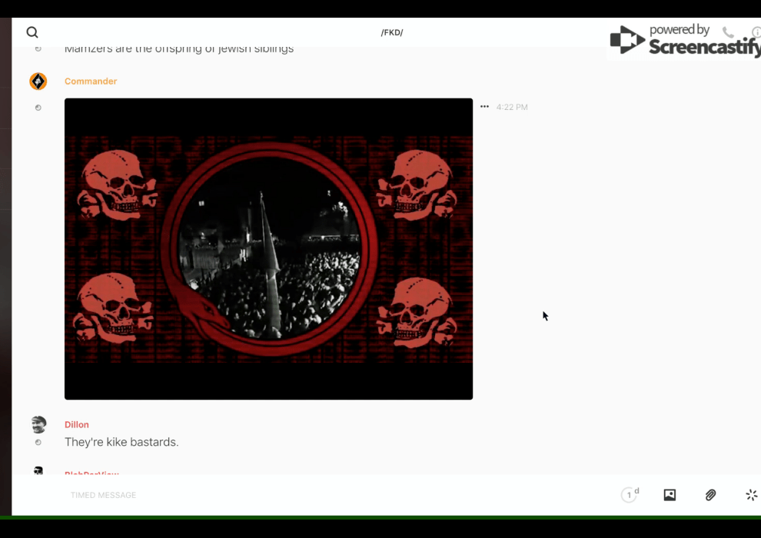The width and height of the screenshot is (761, 538).
Task: Click the status dot under Dillon's avatar
Action: tap(38, 443)
